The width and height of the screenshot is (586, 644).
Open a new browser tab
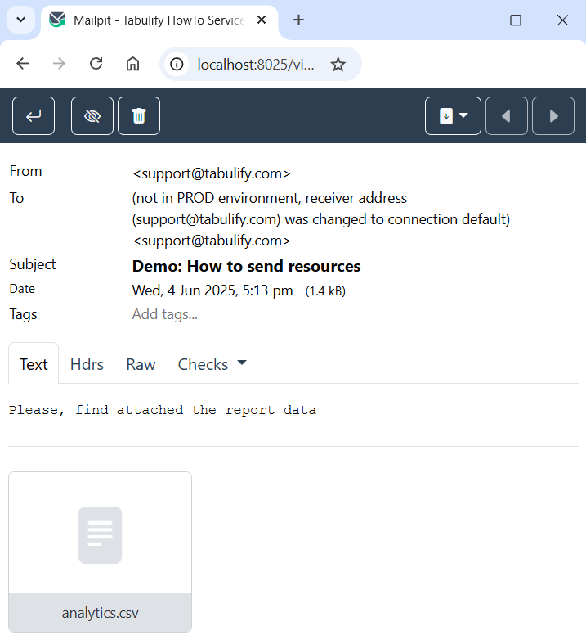click(299, 20)
